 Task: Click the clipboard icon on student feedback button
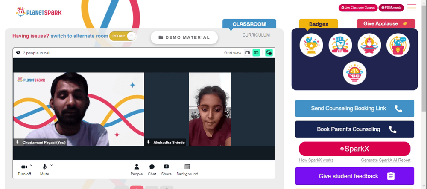[x=391, y=176]
